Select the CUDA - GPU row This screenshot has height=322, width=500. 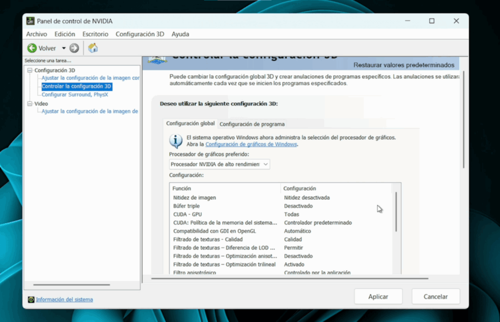click(x=282, y=214)
